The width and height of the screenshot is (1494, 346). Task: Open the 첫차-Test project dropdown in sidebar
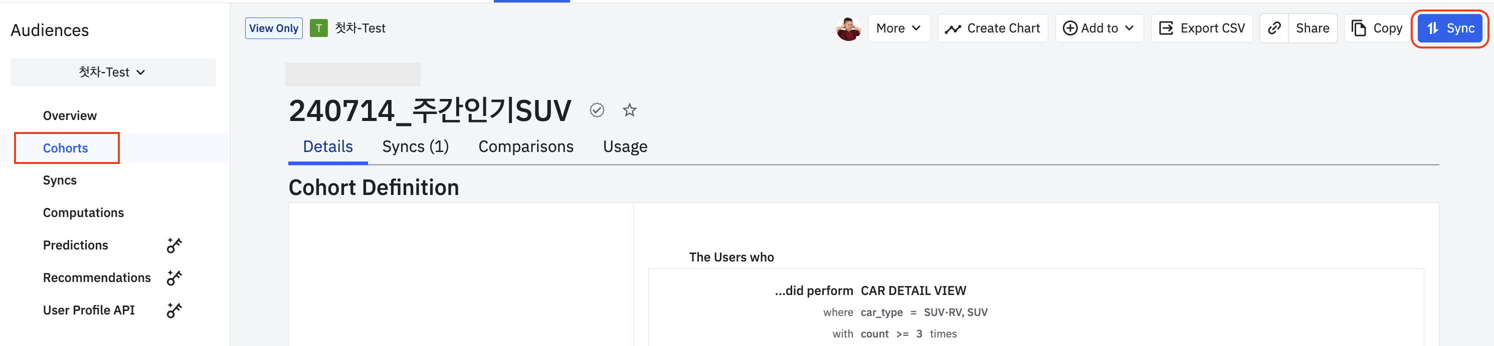(113, 72)
